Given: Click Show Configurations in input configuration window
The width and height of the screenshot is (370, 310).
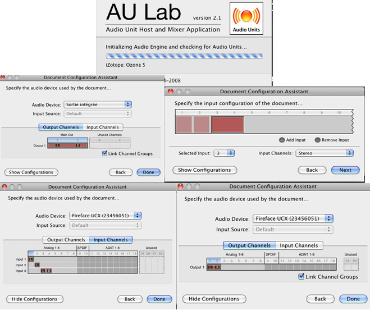Looking at the screenshot, I should [204, 170].
